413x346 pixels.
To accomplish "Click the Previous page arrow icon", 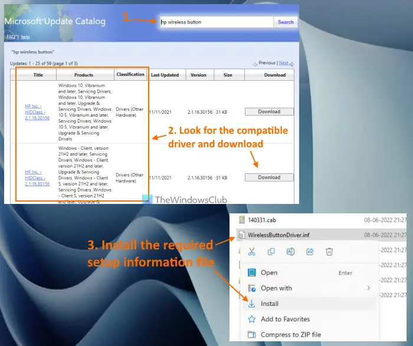I will [x=255, y=64].
